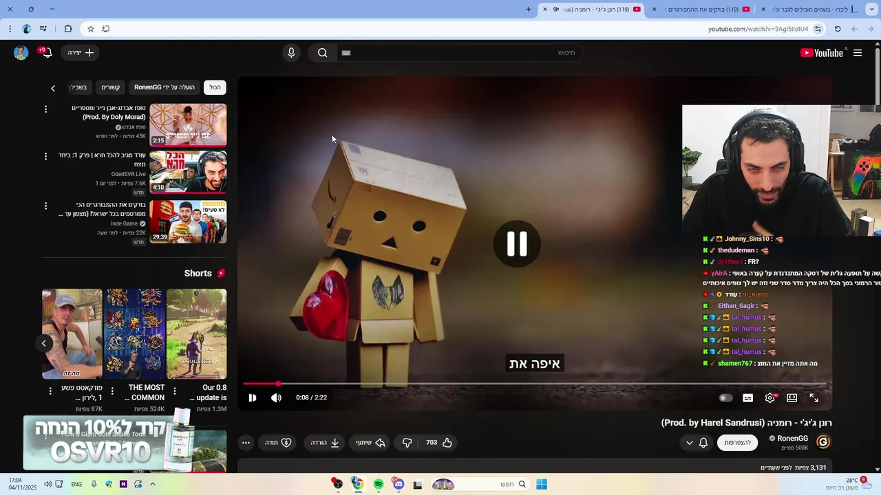881x495 pixels.
Task: Open Discord from the taskbar
Action: [399, 485]
